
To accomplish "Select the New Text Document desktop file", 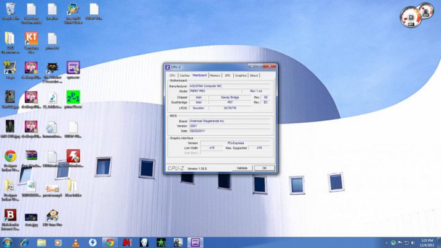I will pos(31,14).
